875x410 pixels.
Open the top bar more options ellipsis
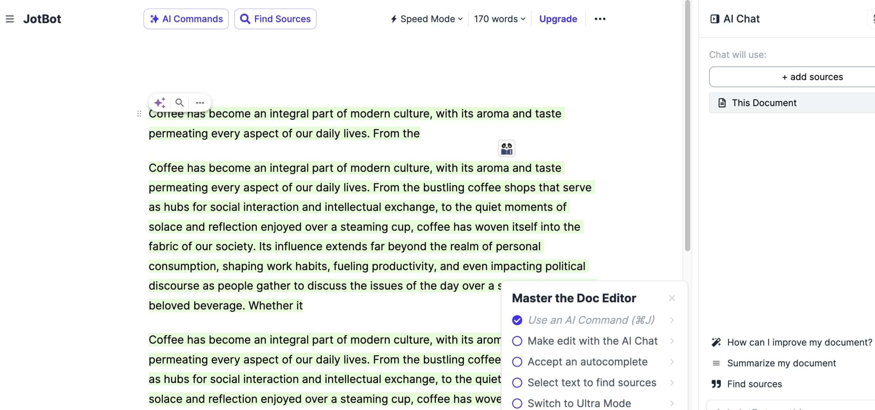pyautogui.click(x=600, y=19)
